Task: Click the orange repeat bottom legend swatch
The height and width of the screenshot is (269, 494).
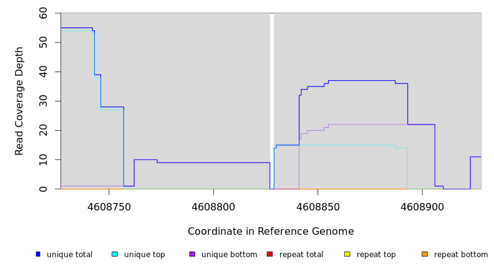Action: click(425, 254)
